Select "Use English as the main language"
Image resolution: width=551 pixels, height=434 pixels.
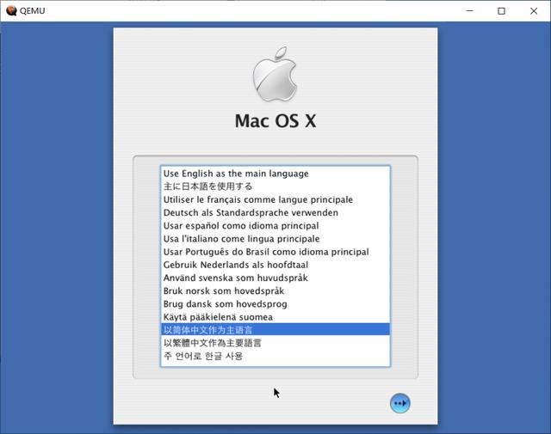275,174
